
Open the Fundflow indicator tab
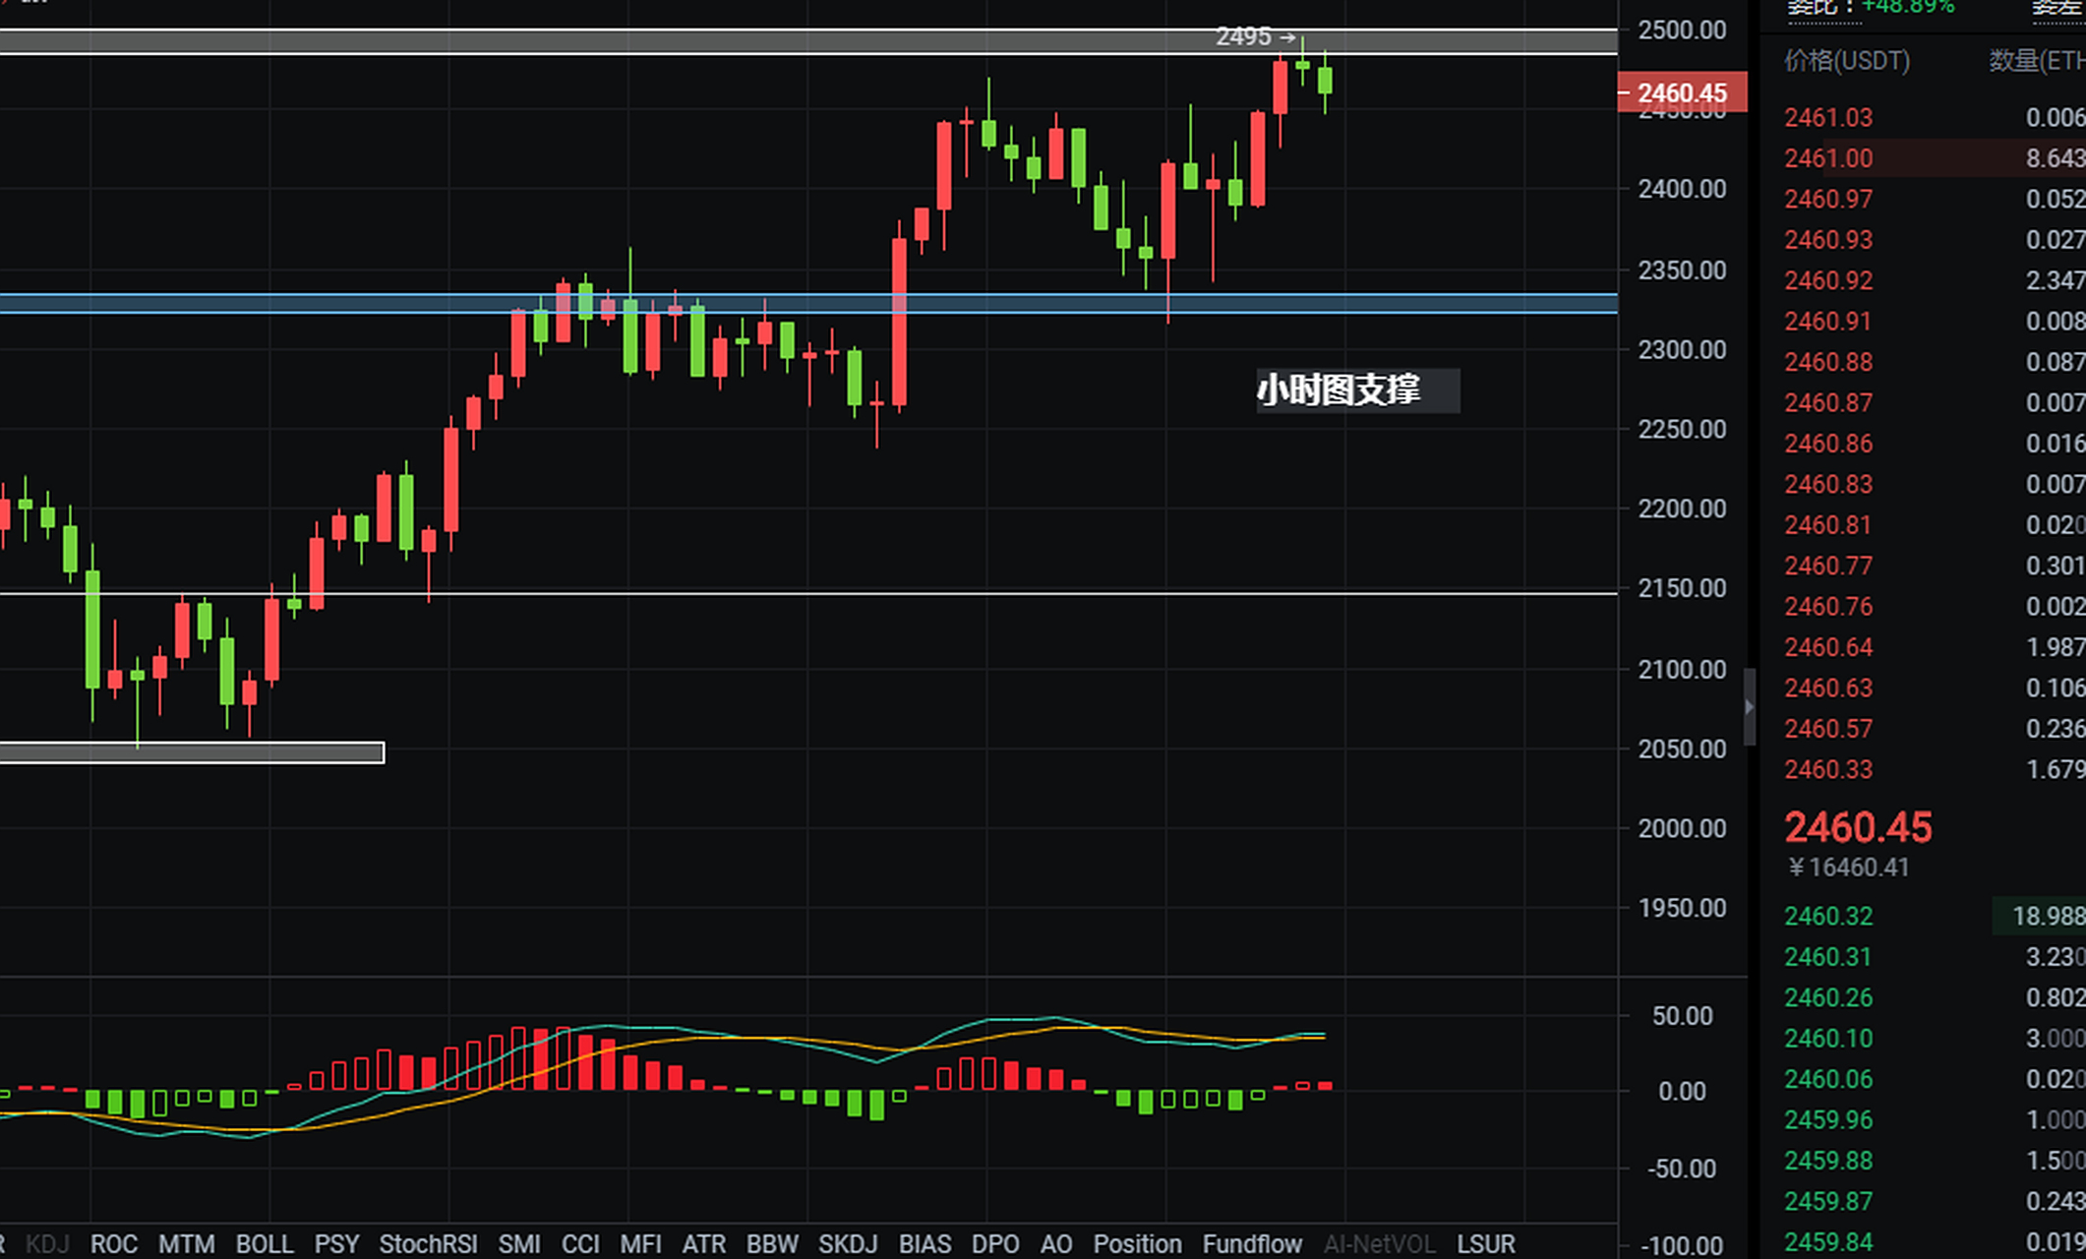point(1251,1243)
